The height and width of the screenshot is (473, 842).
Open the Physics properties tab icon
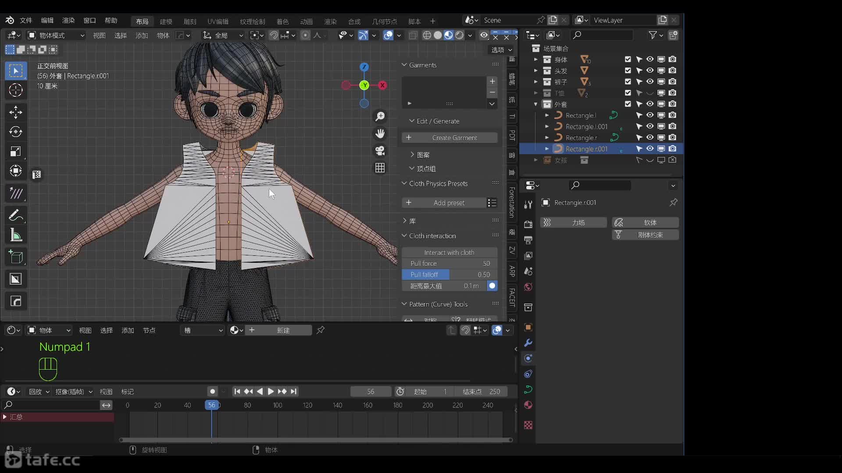tap(528, 358)
